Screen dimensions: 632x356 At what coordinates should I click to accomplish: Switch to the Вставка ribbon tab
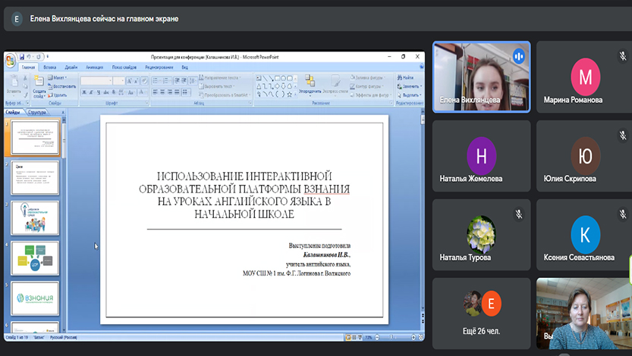[x=49, y=67]
